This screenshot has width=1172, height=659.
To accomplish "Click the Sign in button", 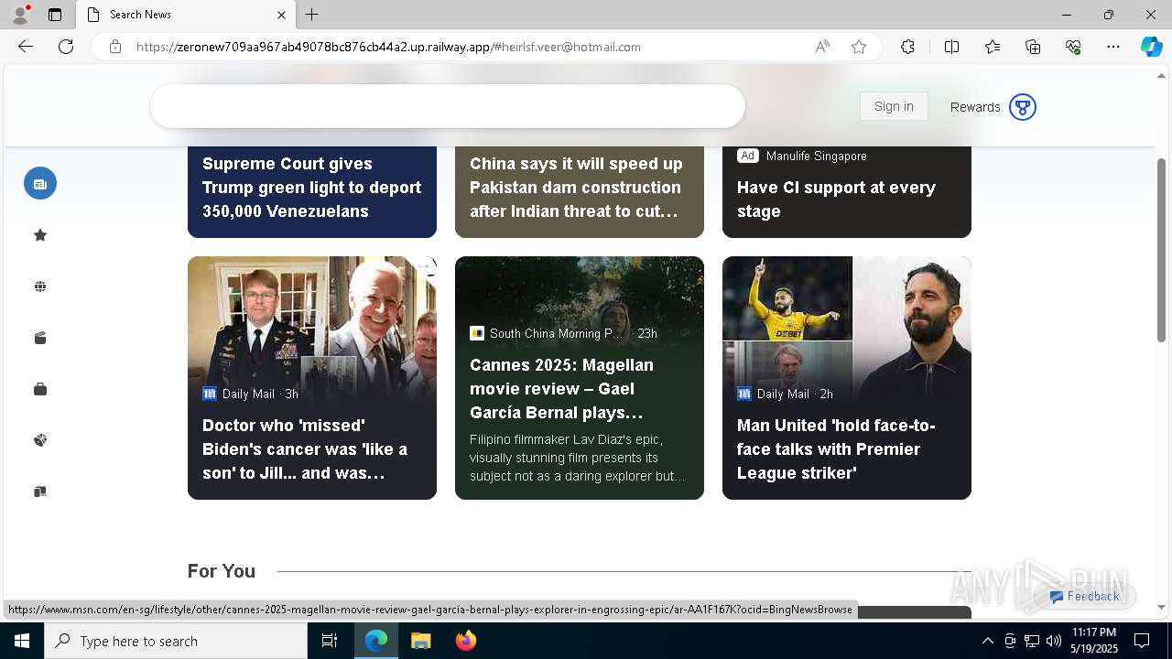I will 894,106.
